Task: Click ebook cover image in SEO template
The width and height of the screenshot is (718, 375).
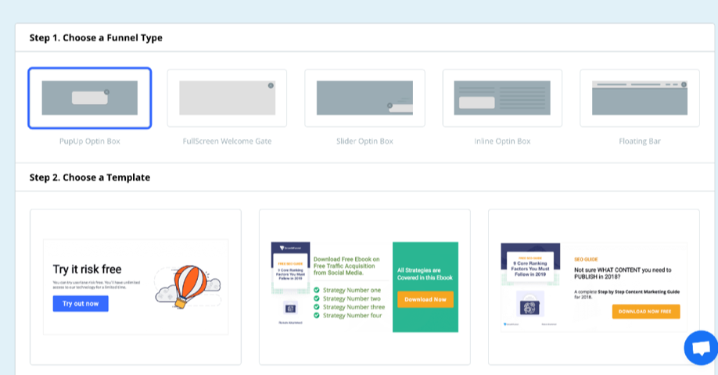Action: (x=530, y=284)
